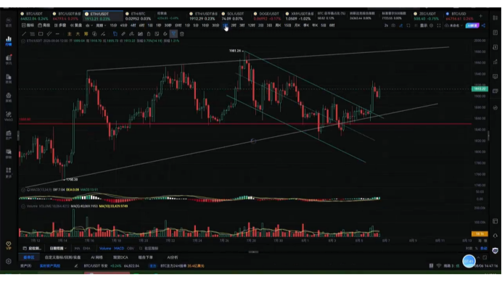Open the cloud layout 未命名 dropdown
The width and height of the screenshot is (502, 282).
click(x=454, y=25)
